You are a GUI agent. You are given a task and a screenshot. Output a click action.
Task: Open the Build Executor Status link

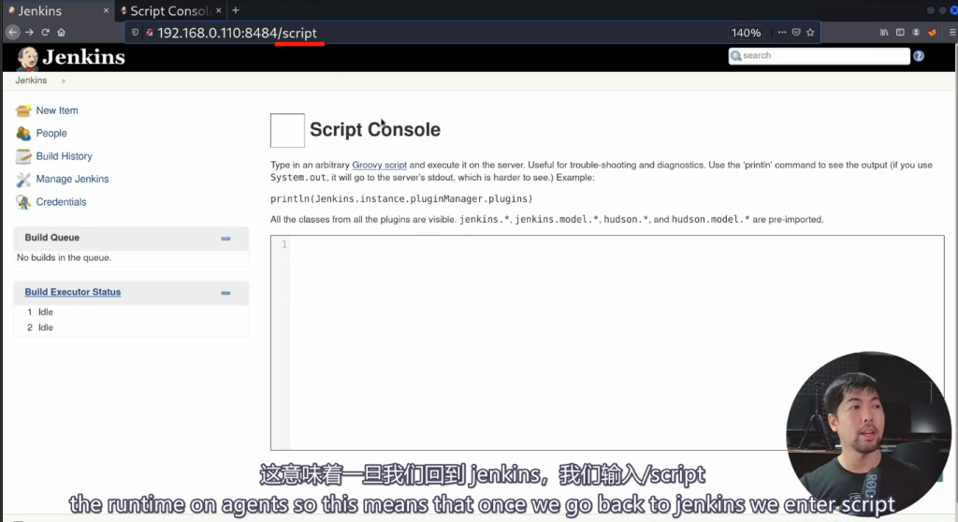[73, 292]
